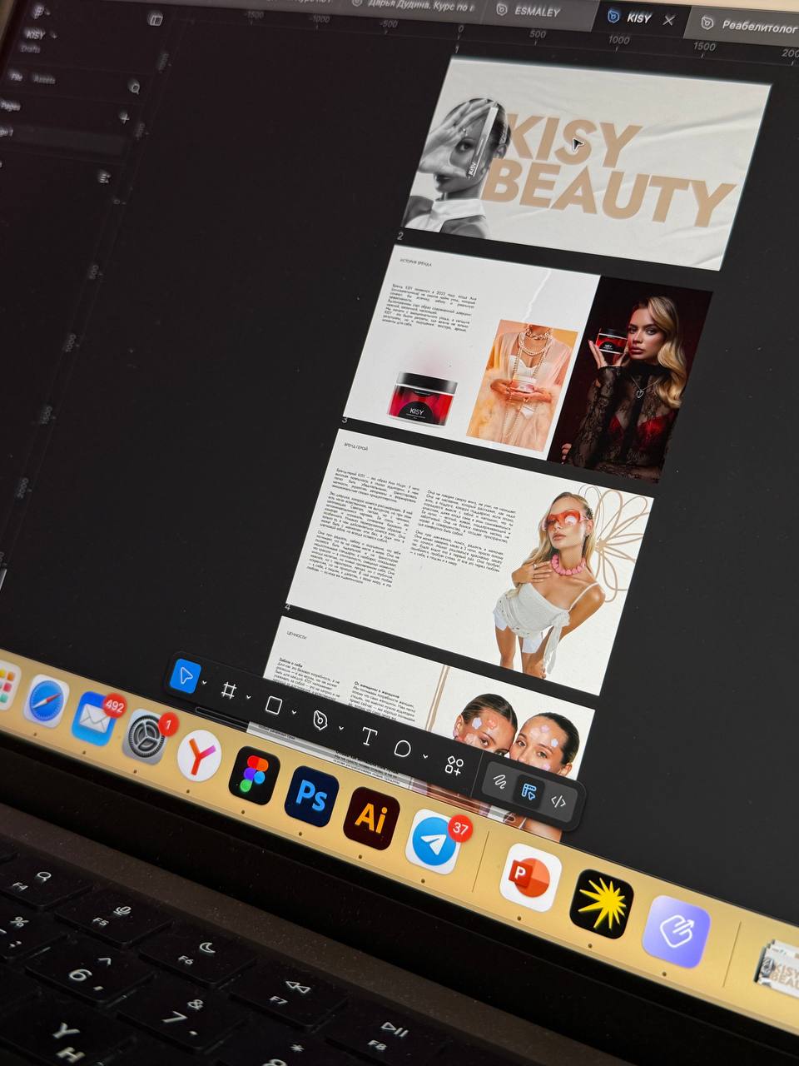Open Figma app icon in Dock
Screen dimensions: 799x1066
(254, 775)
